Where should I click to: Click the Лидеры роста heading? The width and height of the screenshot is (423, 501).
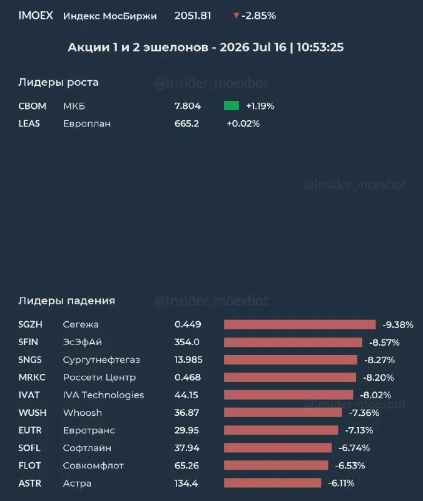point(58,82)
